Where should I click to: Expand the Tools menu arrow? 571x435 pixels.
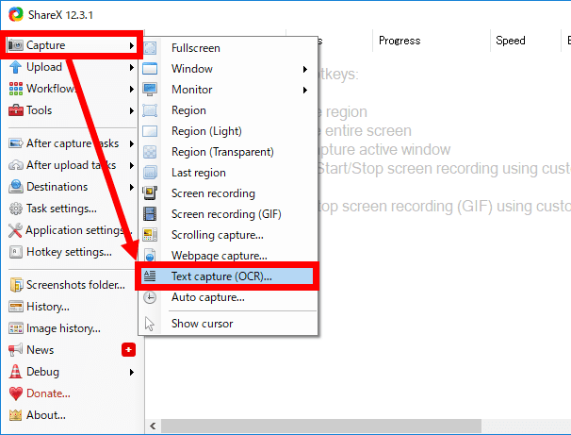coord(132,110)
